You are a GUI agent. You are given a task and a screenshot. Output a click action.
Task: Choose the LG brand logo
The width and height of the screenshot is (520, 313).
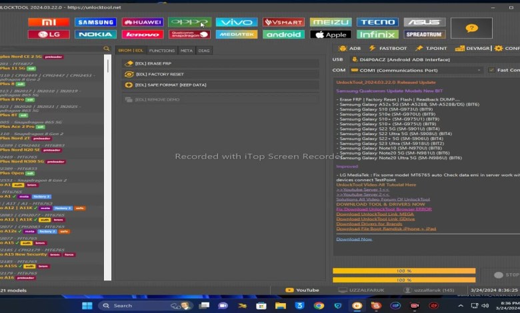49,35
